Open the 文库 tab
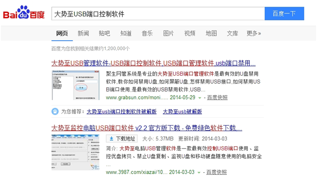This screenshot has height=178, width=317. [232, 33]
